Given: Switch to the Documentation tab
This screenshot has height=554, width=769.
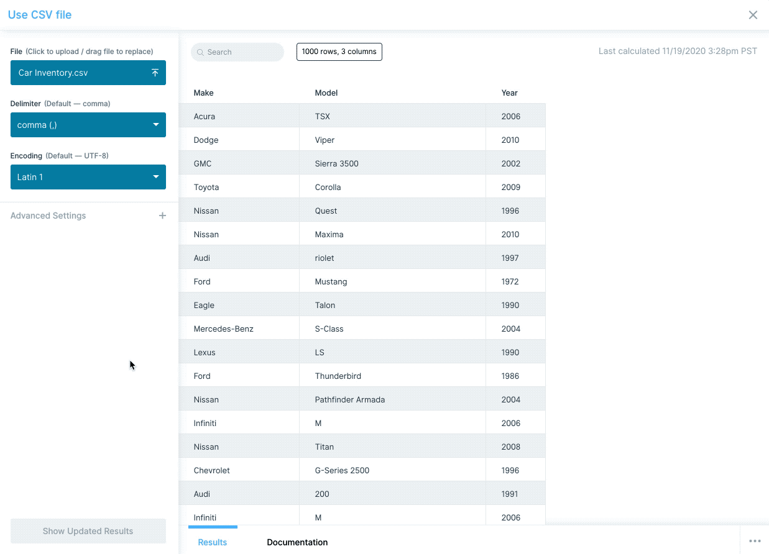Looking at the screenshot, I should [x=297, y=542].
